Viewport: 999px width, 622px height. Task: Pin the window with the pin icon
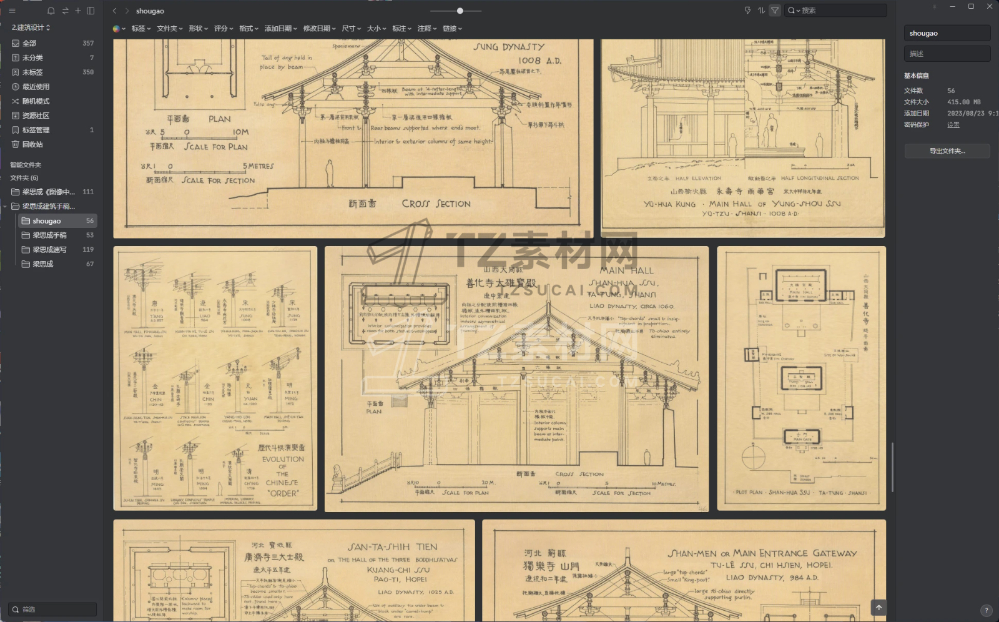tap(935, 6)
